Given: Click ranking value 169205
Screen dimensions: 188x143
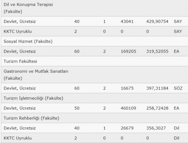Looking at the screenshot, I should 128,51.
